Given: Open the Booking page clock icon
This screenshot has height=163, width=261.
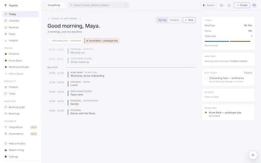Looking at the screenshot, I should [6, 107].
